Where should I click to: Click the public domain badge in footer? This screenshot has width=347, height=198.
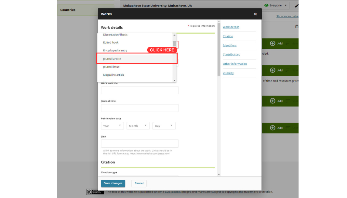point(95,192)
